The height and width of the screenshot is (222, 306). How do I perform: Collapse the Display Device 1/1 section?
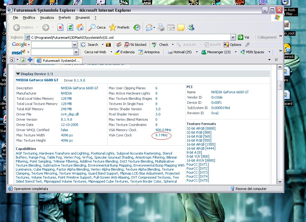coord(18,74)
